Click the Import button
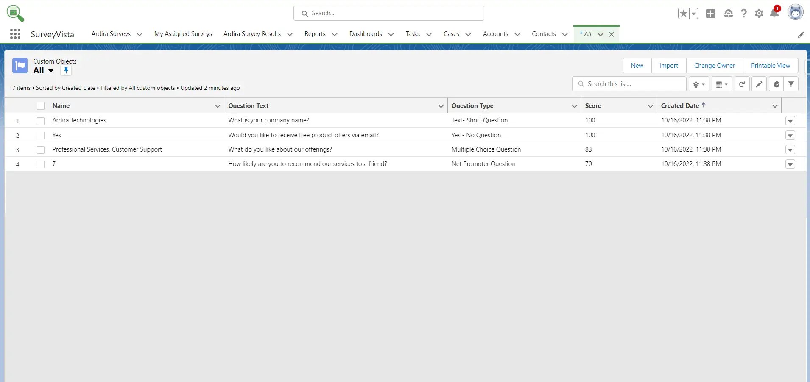Image resolution: width=810 pixels, height=382 pixels. (x=669, y=66)
